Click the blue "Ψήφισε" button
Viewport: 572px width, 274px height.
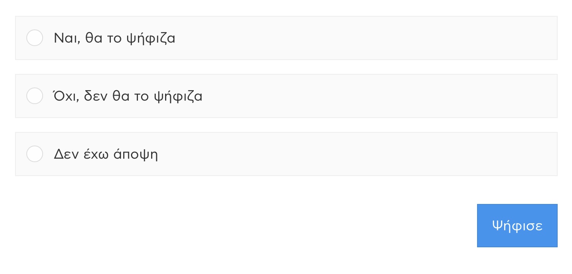[517, 226]
